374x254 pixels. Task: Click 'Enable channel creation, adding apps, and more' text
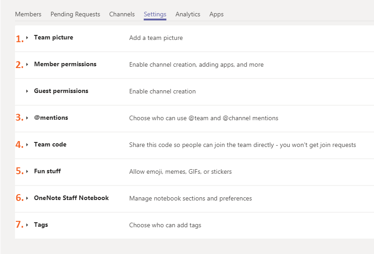(x=196, y=65)
